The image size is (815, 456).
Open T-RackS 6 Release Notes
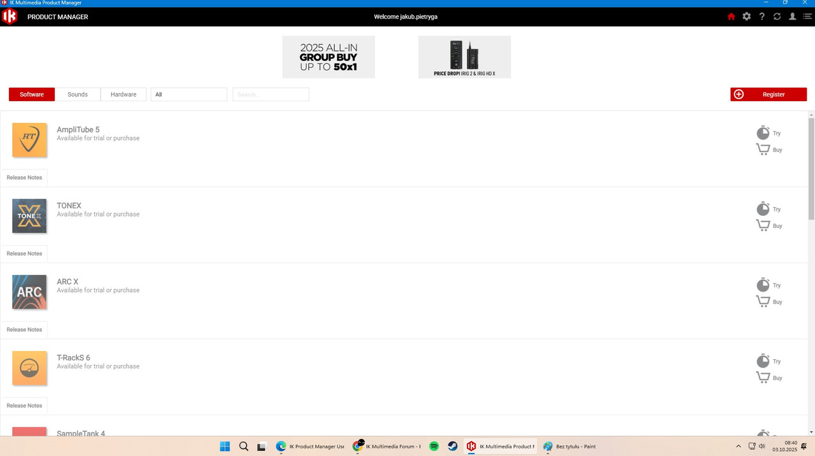(x=24, y=406)
